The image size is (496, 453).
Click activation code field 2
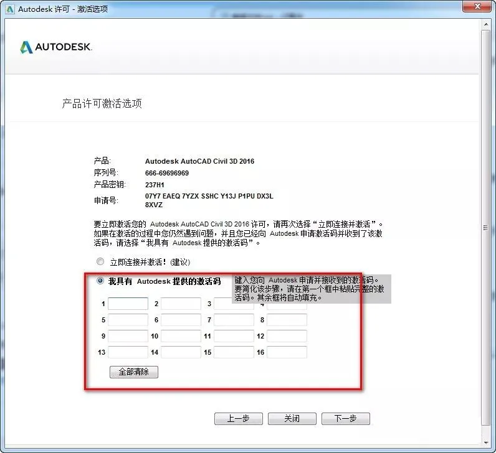181,304
